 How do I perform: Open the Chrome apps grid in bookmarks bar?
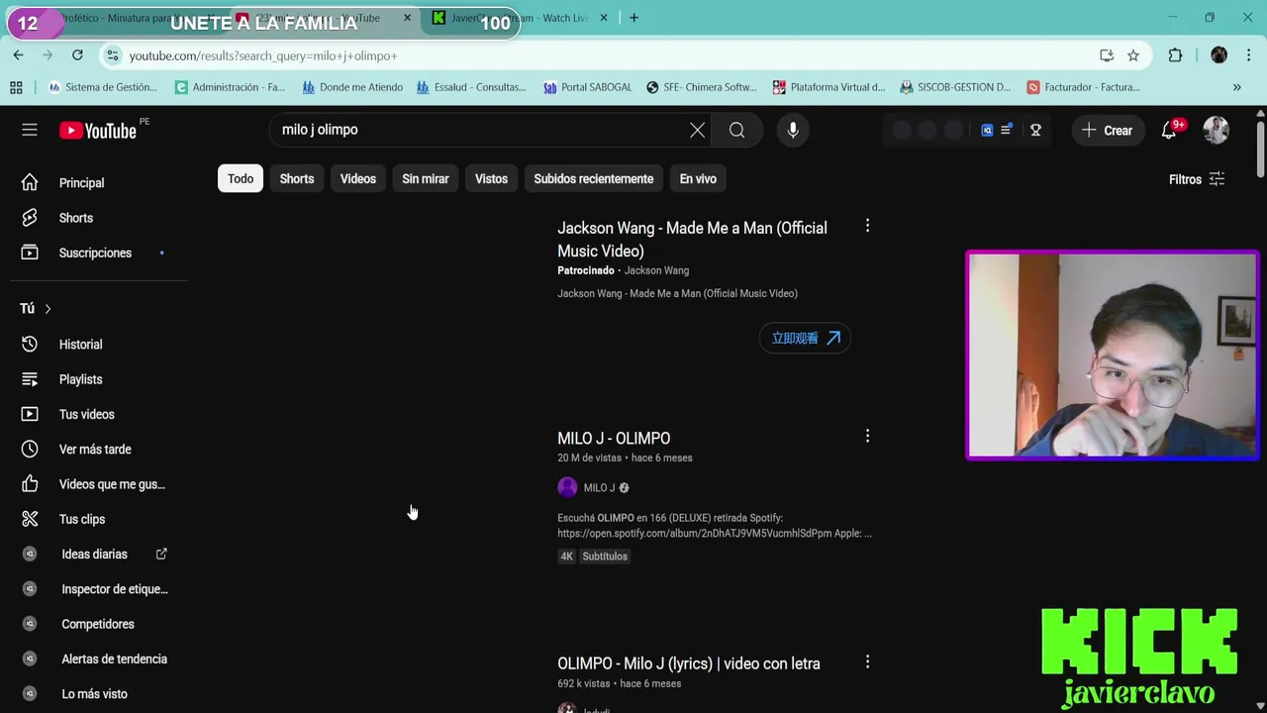tap(16, 87)
